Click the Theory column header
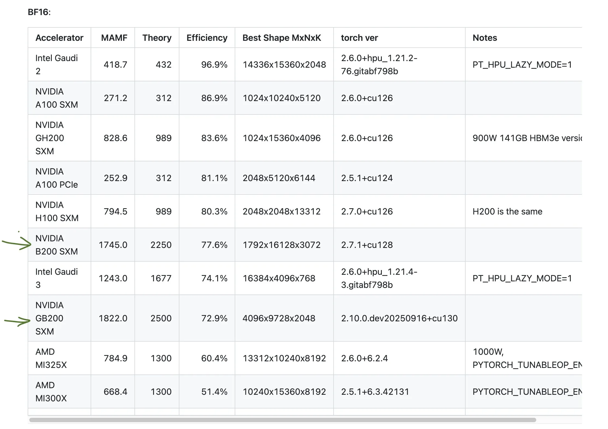This screenshot has height=429, width=608. 157,38
